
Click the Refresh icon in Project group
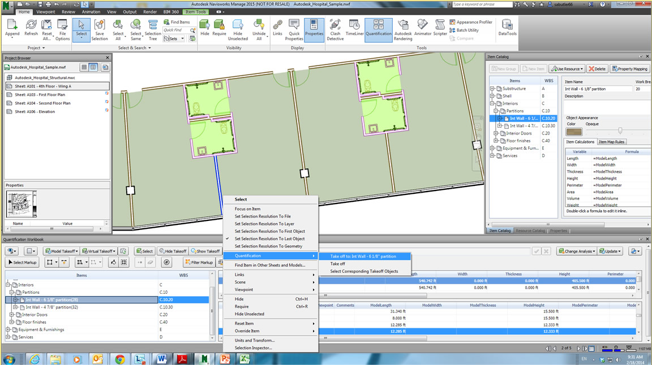31,28
